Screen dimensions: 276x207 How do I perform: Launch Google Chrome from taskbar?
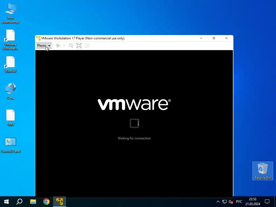point(46,202)
